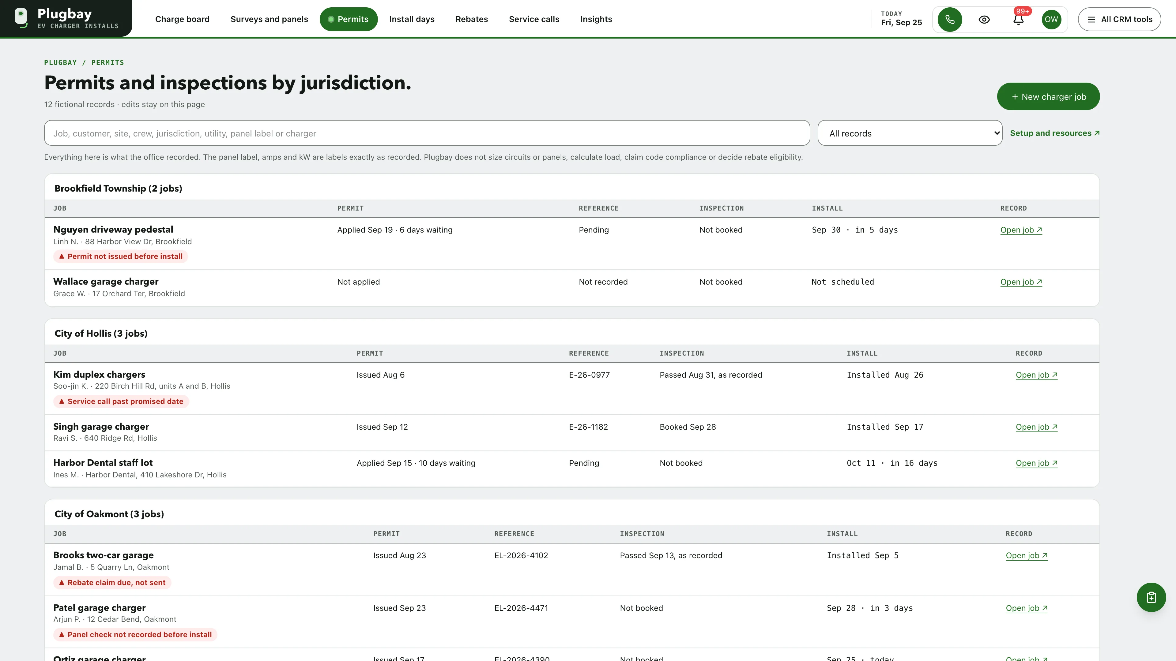Click New charger job button

pyautogui.click(x=1048, y=96)
